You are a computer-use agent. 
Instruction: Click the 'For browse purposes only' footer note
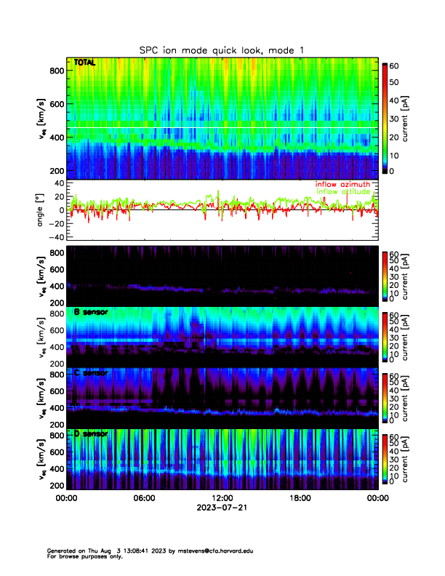click(x=83, y=556)
